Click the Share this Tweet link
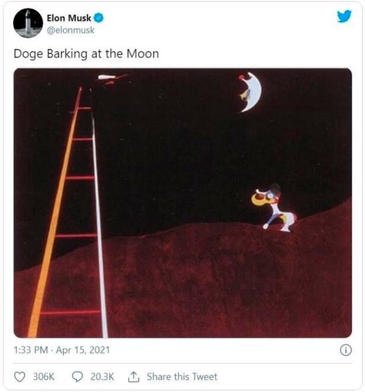 point(182,377)
